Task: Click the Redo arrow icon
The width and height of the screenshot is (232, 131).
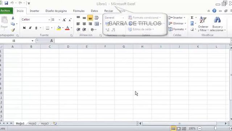Action: coord(20,3)
